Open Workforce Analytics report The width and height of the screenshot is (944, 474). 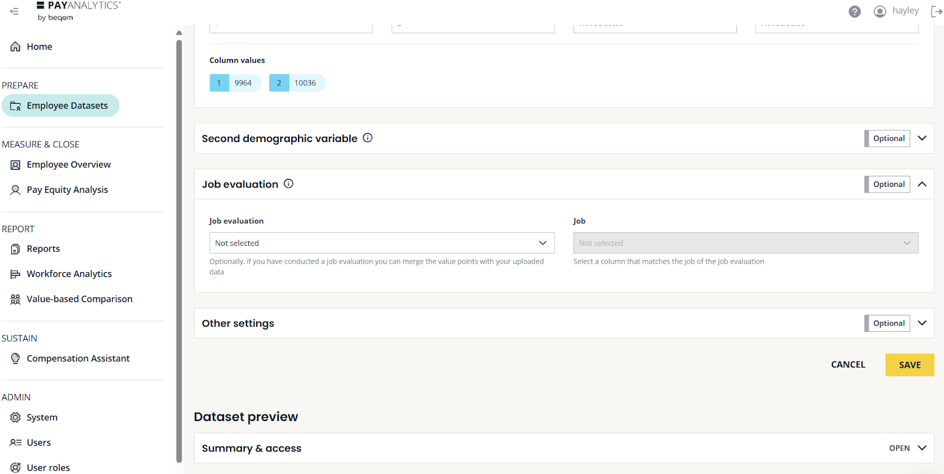coord(68,274)
